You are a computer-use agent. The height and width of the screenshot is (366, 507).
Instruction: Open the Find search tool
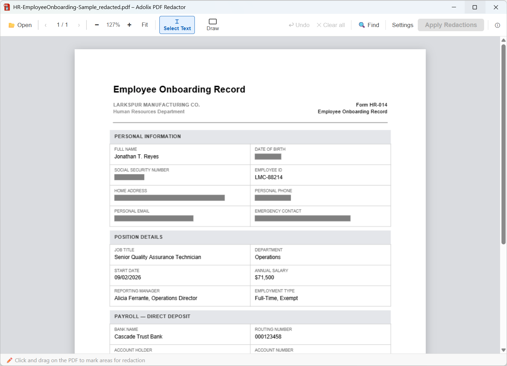[369, 25]
